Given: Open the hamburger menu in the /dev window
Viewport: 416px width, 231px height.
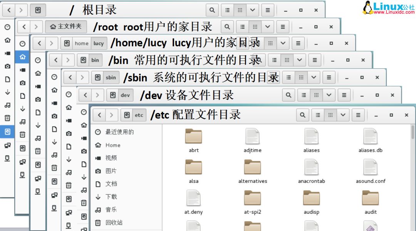Looking at the screenshot, I should click(344, 95).
